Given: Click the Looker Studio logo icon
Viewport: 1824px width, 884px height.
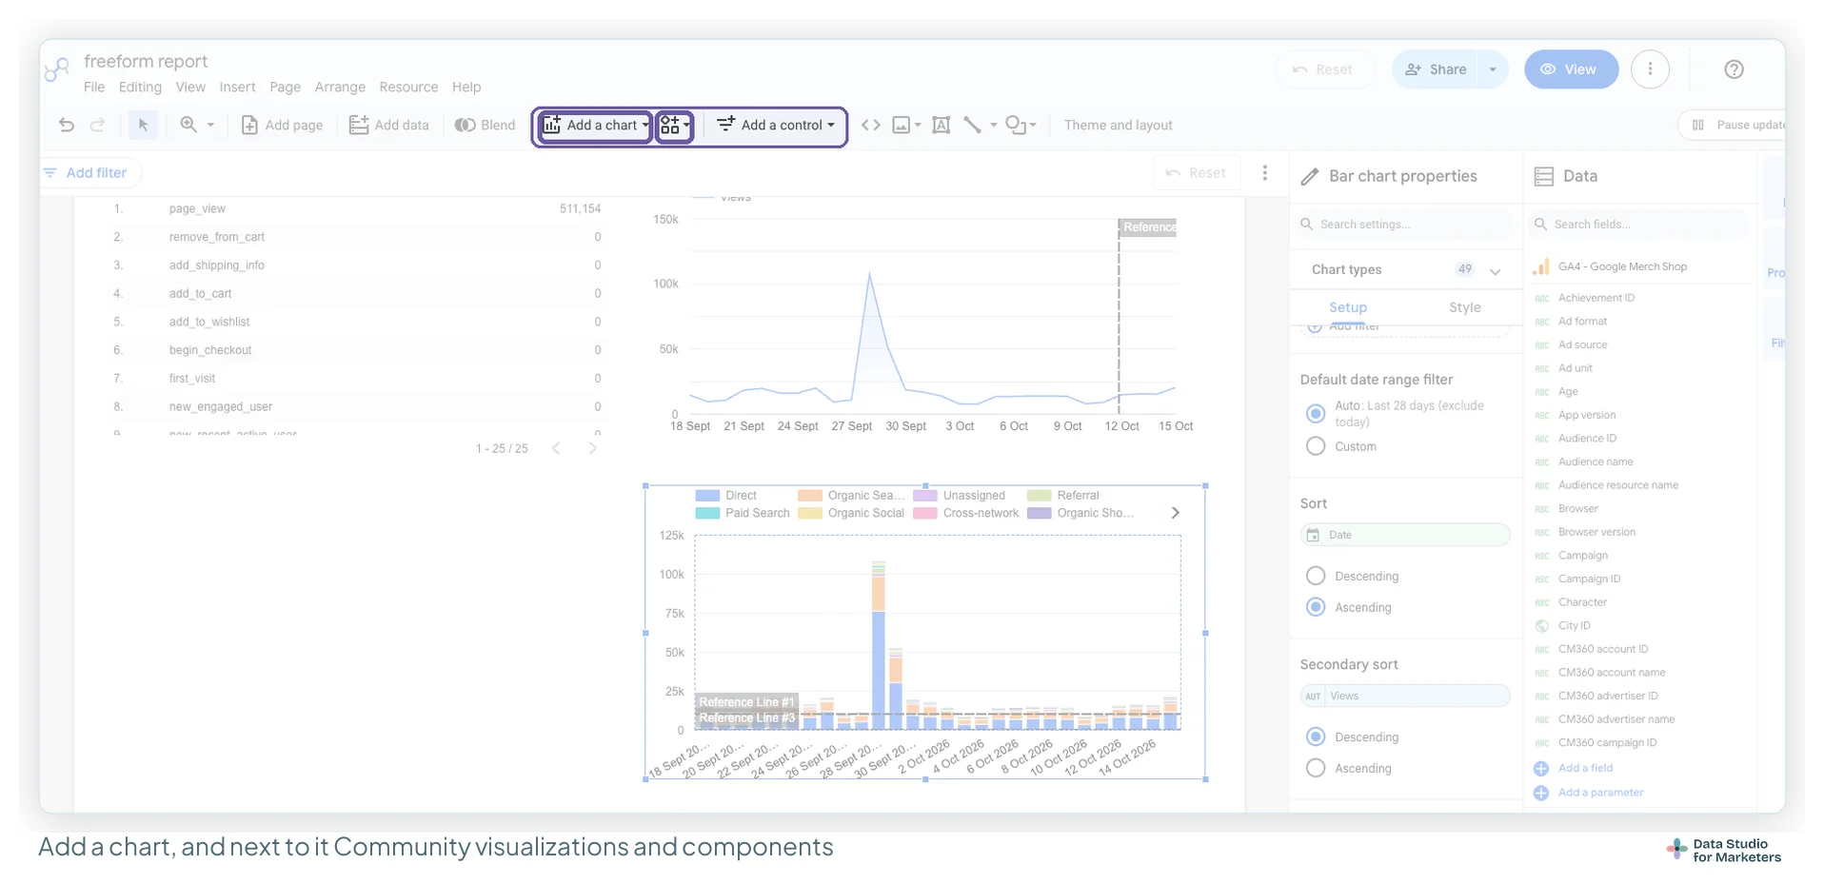Looking at the screenshot, I should pos(58,69).
